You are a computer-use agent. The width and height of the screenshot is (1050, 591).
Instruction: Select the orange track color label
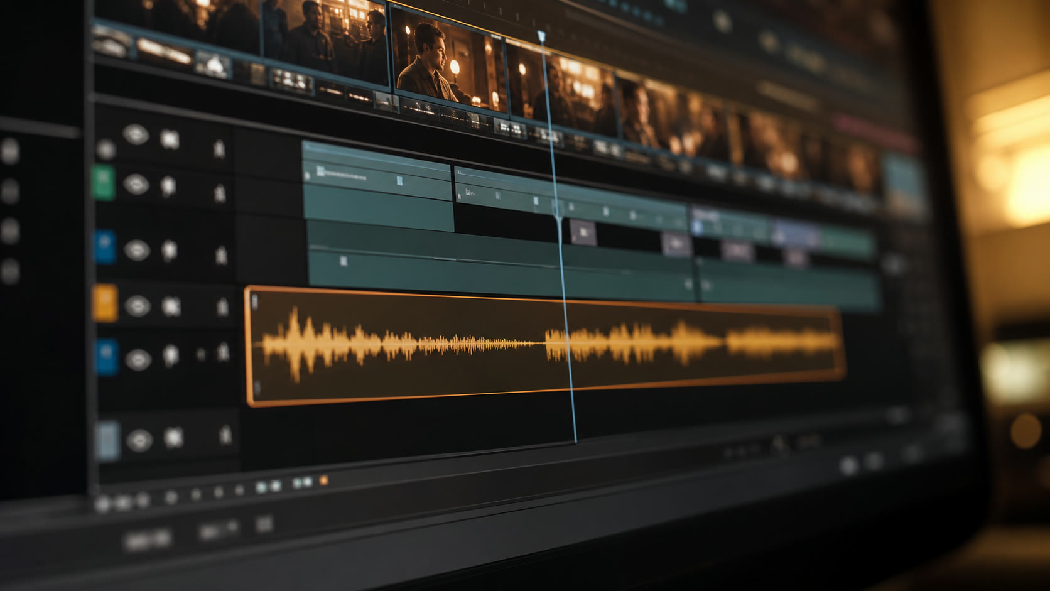(106, 303)
